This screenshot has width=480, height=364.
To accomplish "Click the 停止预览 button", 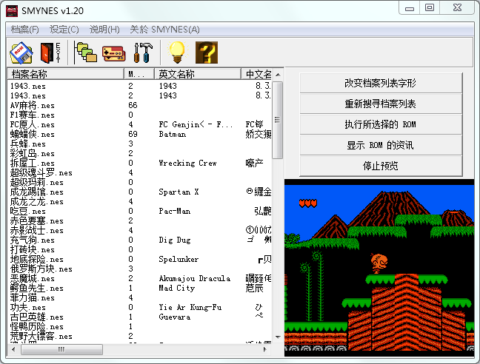I will click(380, 166).
